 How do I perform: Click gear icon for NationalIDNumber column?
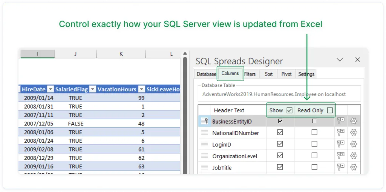[x=353, y=133]
